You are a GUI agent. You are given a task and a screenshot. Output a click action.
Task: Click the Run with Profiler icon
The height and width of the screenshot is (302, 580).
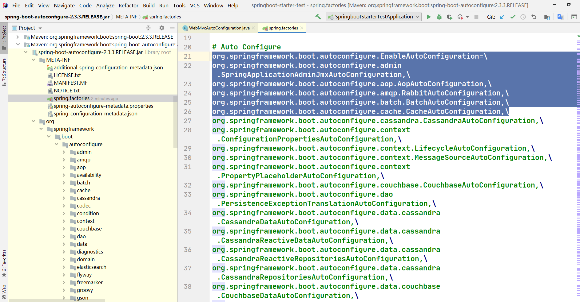460,17
